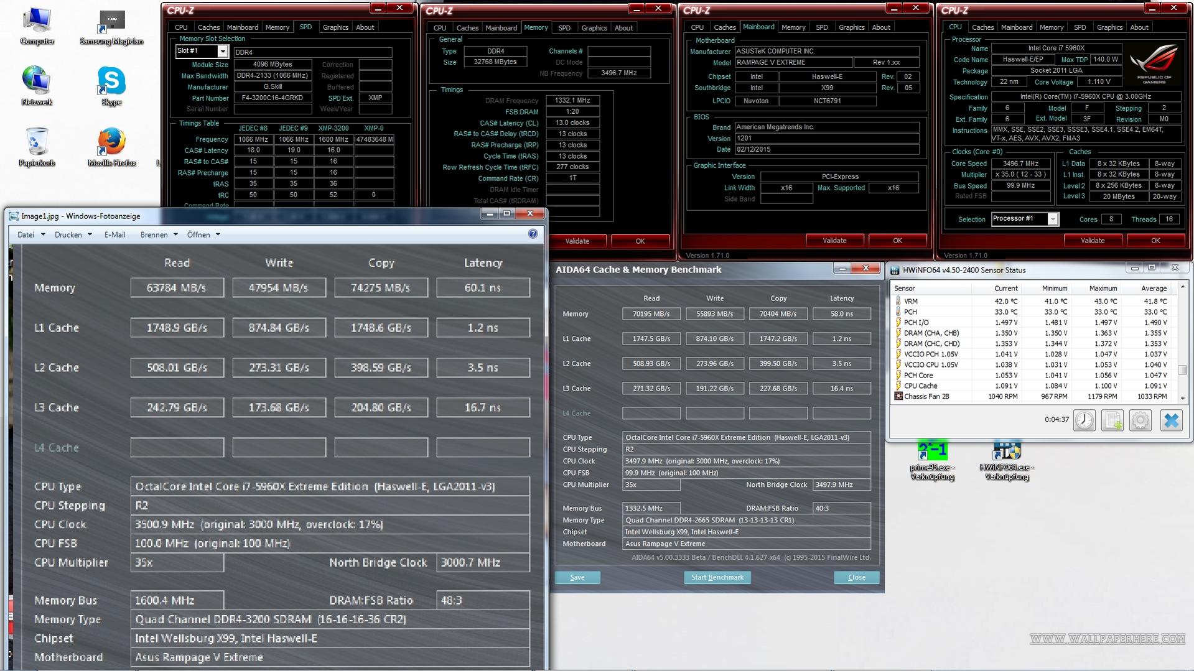1194x671 pixels.
Task: Click the HWiNFO64 sensor list scrollbar thumb
Action: point(1183,369)
